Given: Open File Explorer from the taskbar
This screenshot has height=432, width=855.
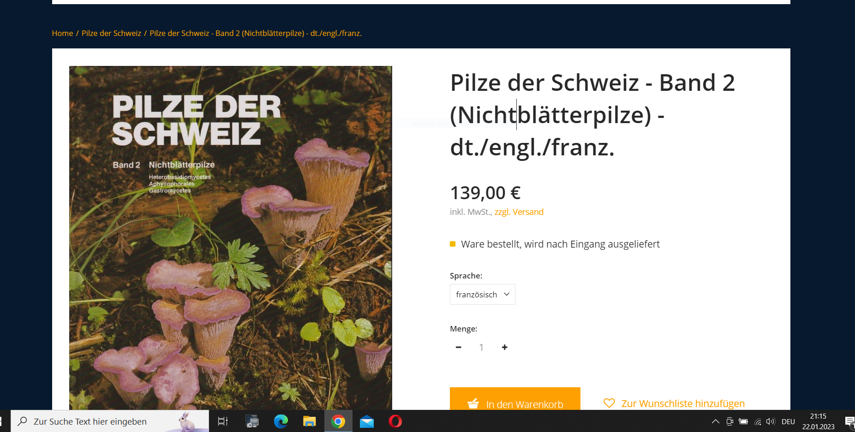Looking at the screenshot, I should (309, 421).
